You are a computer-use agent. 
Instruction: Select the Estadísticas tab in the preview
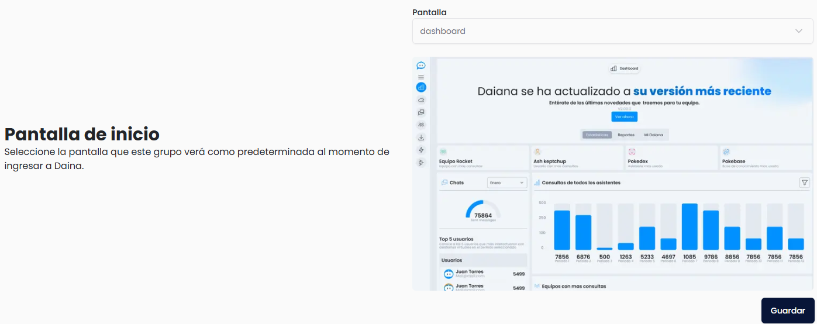tap(597, 135)
